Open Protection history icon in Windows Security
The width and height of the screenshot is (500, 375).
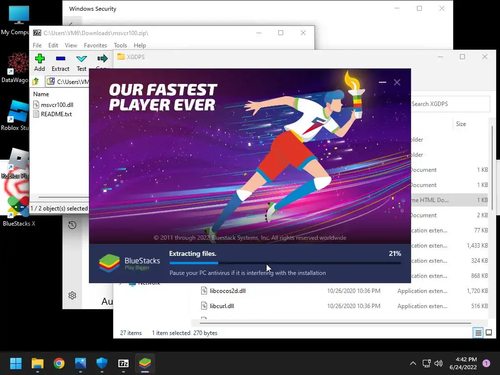tap(72, 225)
